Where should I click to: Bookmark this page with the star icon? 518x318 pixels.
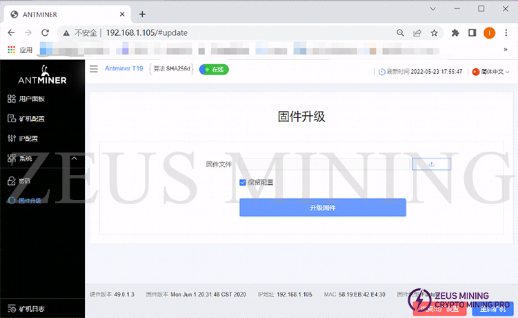tap(435, 32)
